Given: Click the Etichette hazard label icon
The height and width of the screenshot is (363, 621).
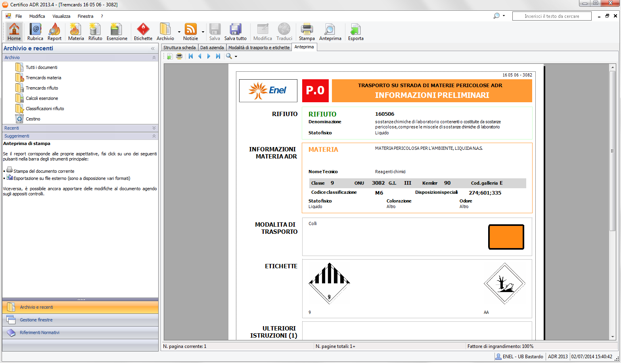Looking at the screenshot, I should point(143,32).
